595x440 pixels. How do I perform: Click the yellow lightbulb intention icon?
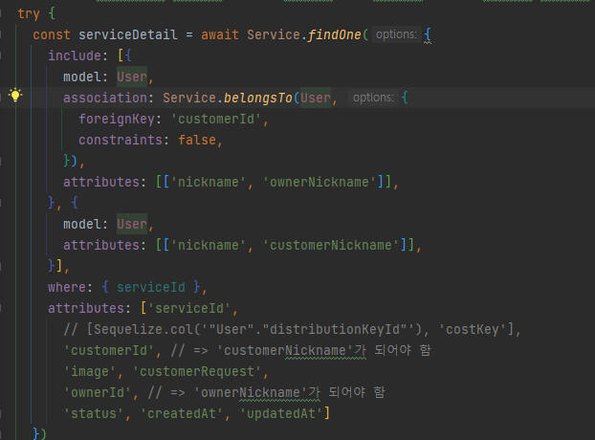click(15, 95)
